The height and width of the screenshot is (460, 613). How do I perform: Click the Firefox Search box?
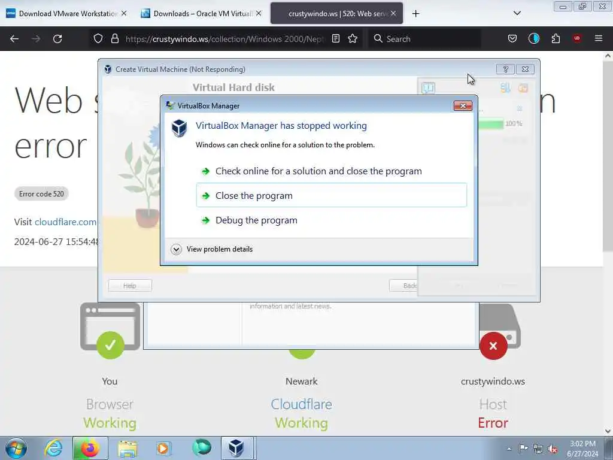[x=424, y=39]
